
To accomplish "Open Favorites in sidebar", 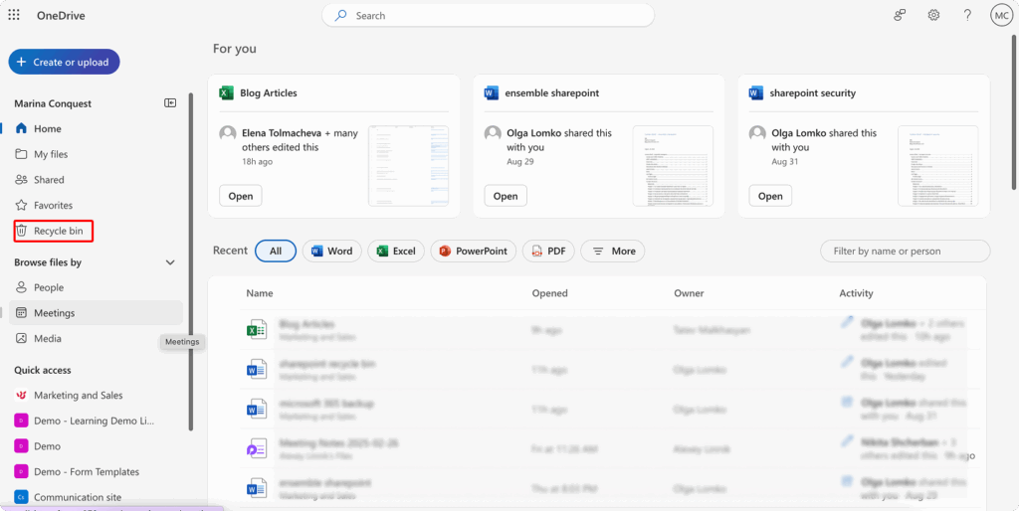I will coord(98,205).
